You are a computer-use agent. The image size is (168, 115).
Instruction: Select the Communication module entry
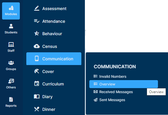(54, 59)
